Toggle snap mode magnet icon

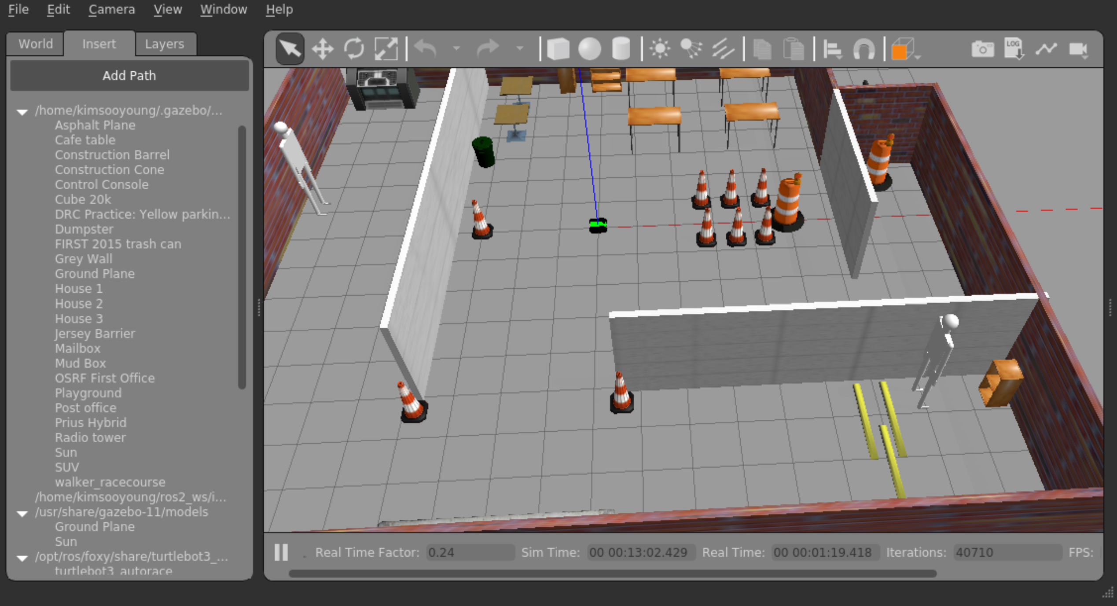pyautogui.click(x=863, y=49)
